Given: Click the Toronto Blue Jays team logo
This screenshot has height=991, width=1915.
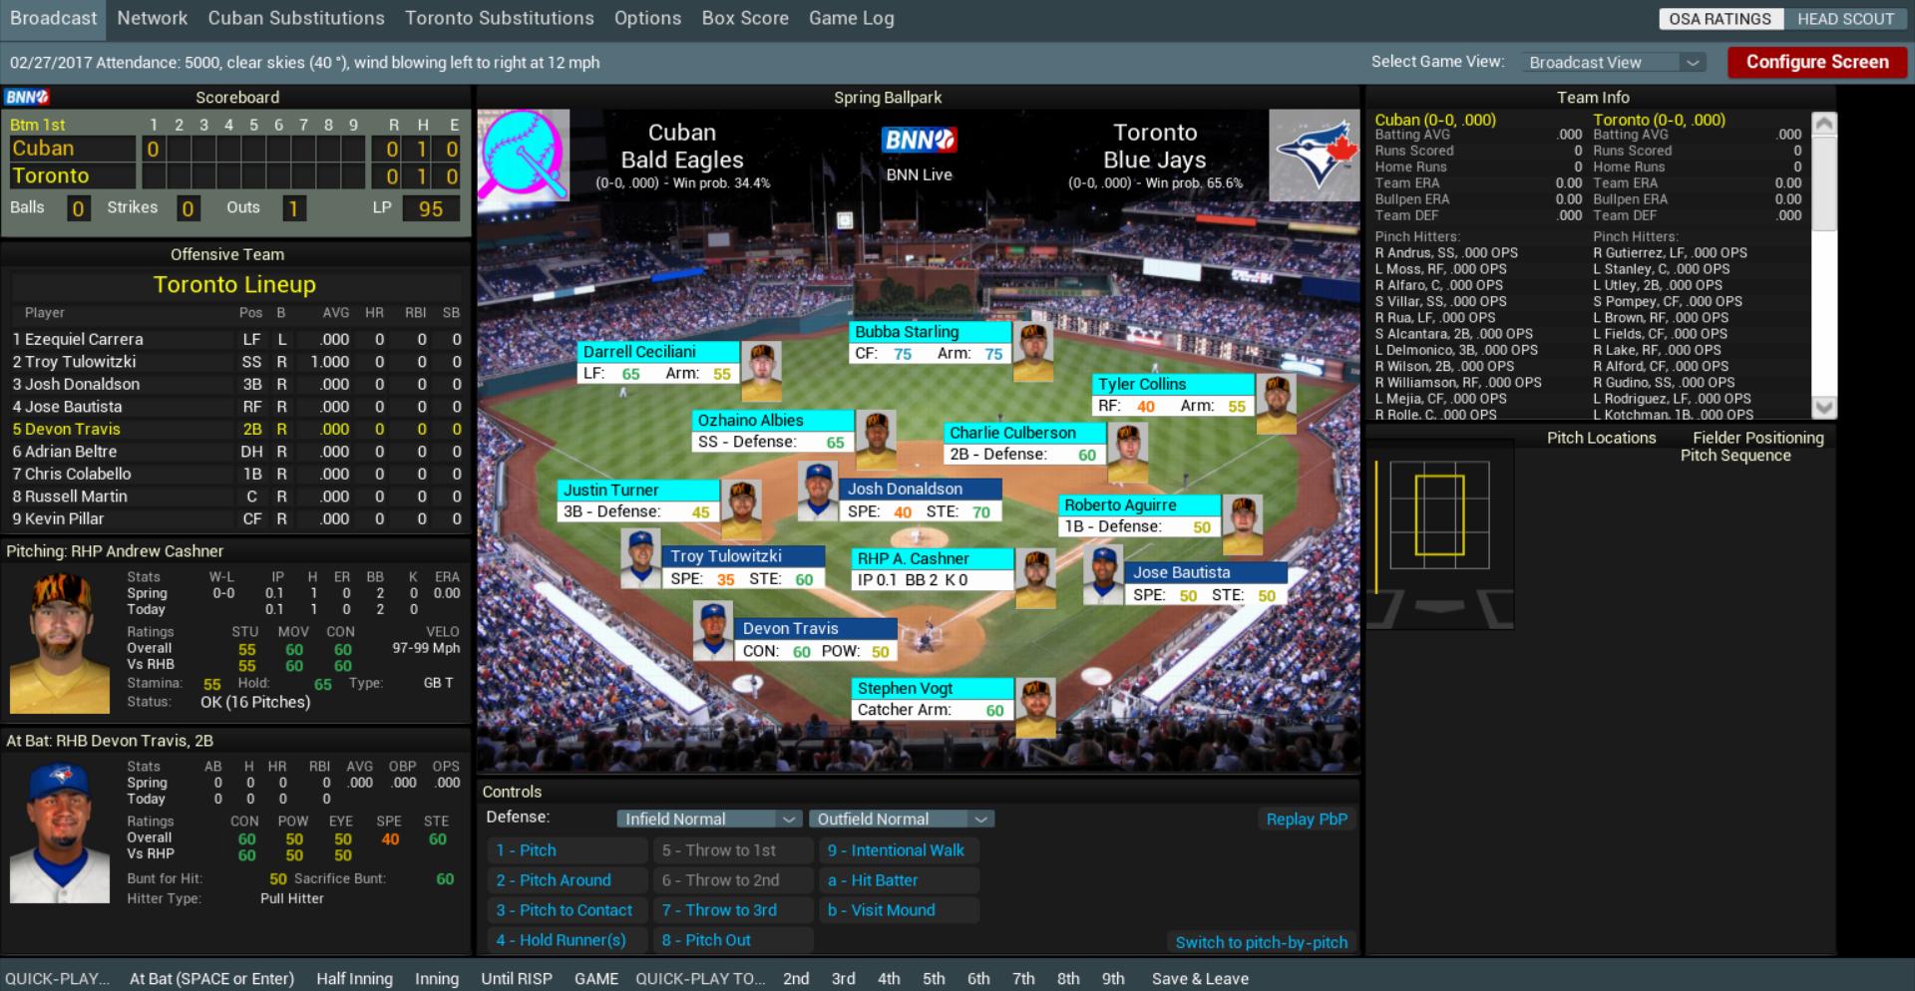Looking at the screenshot, I should [x=1315, y=156].
